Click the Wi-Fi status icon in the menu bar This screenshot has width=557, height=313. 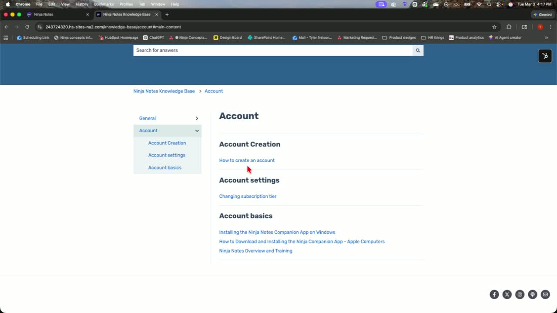(479, 4)
